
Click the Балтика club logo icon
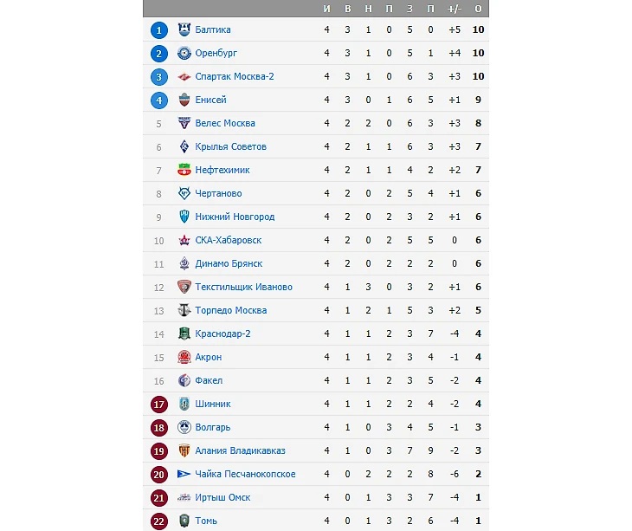coord(184,29)
